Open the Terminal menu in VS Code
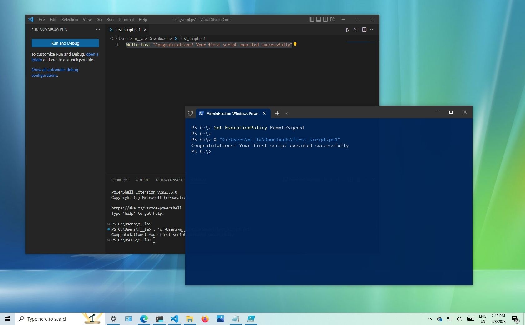The width and height of the screenshot is (525, 325). [126, 19]
